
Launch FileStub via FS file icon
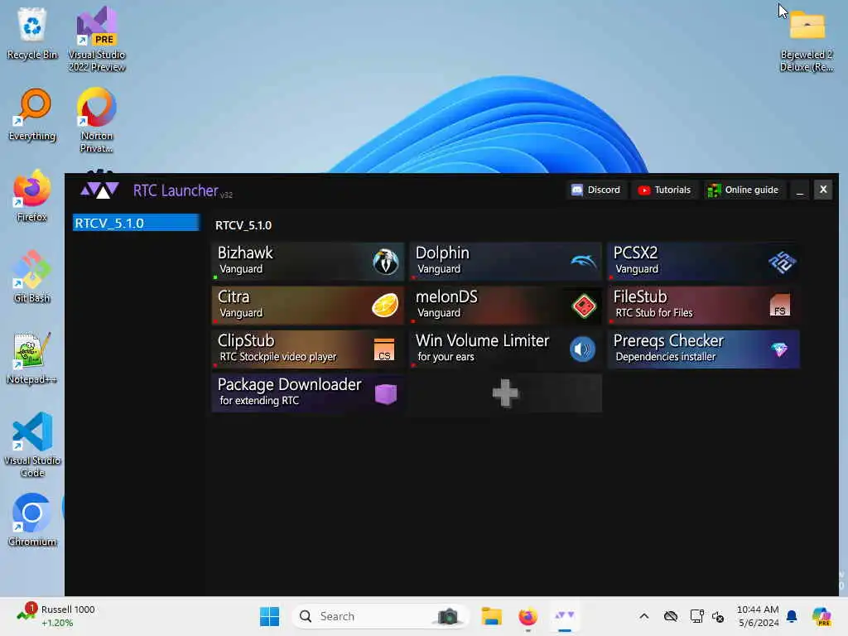(780, 306)
